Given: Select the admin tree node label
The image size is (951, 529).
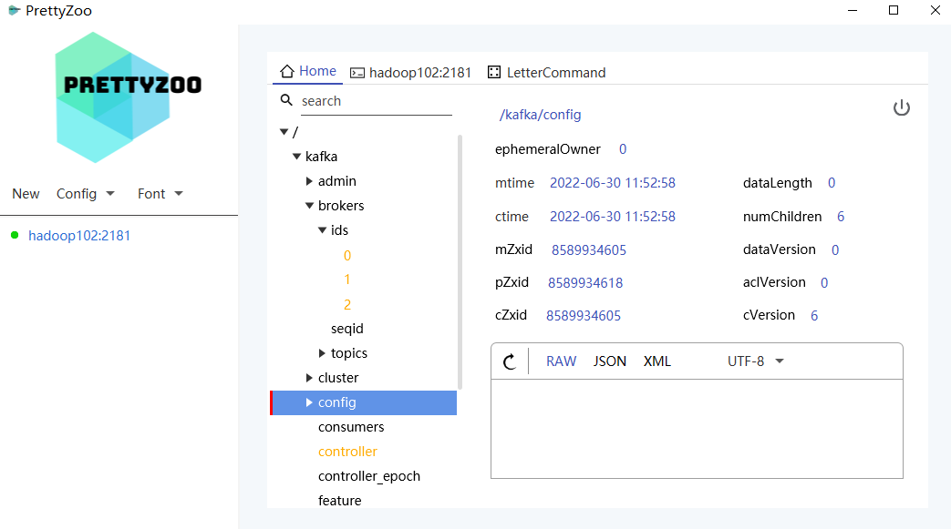Looking at the screenshot, I should pos(337,181).
